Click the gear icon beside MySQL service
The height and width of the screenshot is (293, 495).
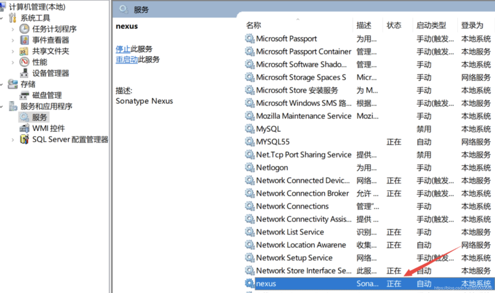249,129
